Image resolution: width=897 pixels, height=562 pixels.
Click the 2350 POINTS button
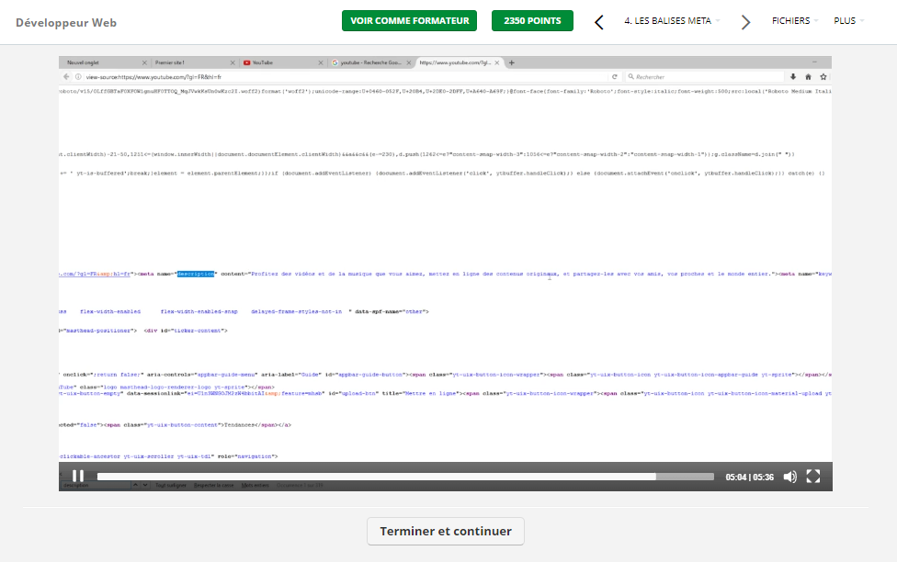point(532,21)
